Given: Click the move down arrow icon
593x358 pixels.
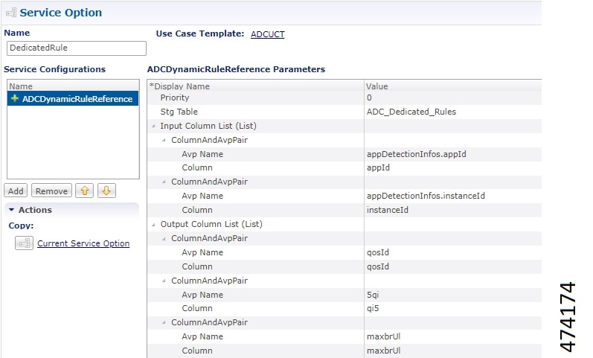Looking at the screenshot, I should (x=106, y=191).
